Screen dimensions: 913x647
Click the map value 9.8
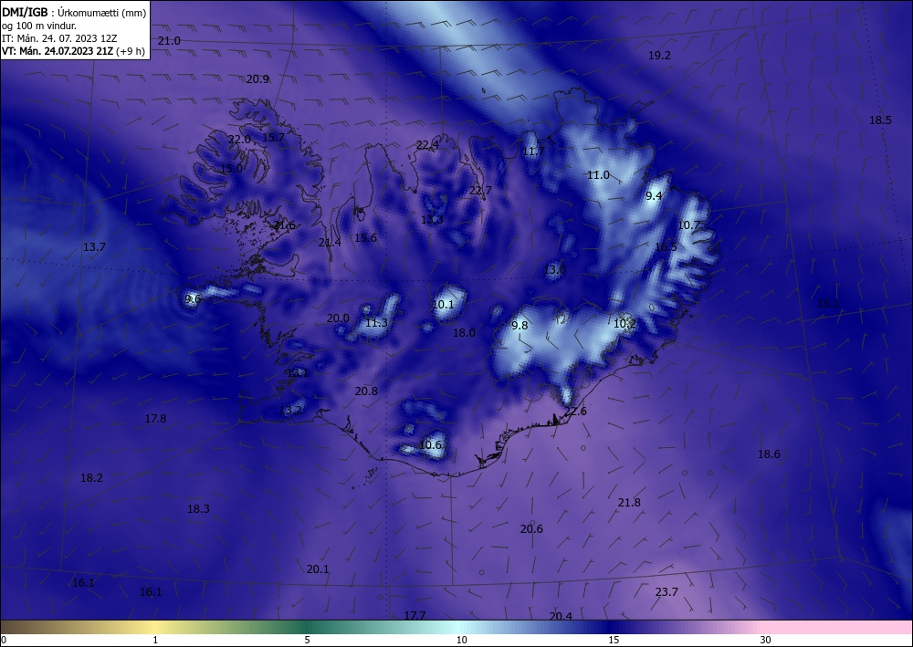click(519, 326)
